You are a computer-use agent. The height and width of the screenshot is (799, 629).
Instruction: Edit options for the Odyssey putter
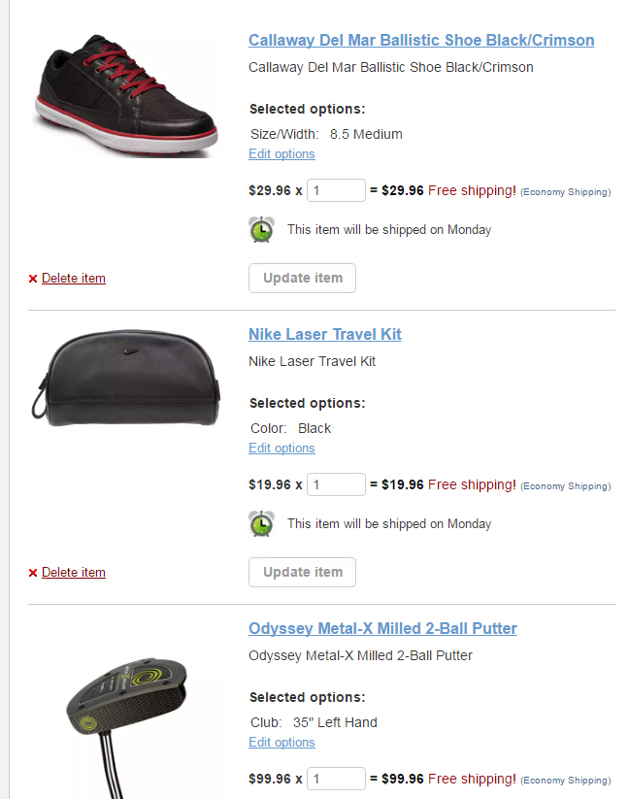pyautogui.click(x=281, y=743)
